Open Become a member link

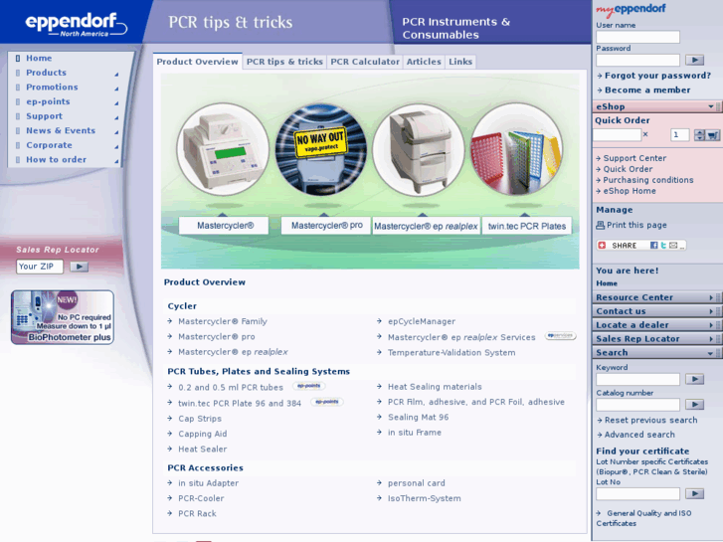(x=647, y=90)
